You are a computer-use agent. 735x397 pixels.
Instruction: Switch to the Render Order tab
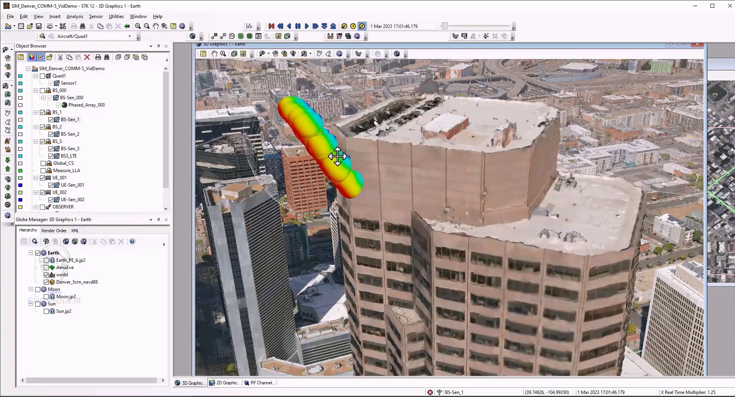click(x=54, y=230)
